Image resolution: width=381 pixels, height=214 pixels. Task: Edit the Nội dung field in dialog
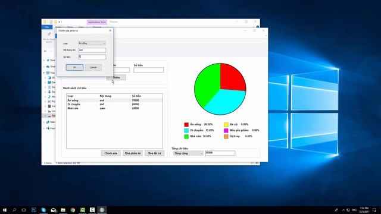(92, 50)
